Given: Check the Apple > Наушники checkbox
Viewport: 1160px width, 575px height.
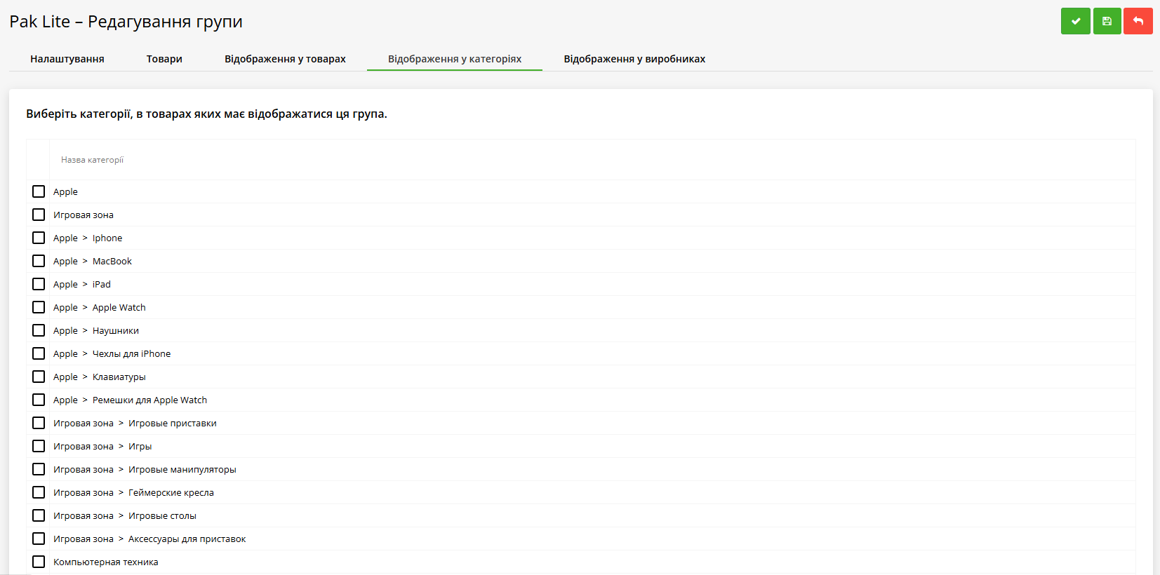Looking at the screenshot, I should point(39,330).
